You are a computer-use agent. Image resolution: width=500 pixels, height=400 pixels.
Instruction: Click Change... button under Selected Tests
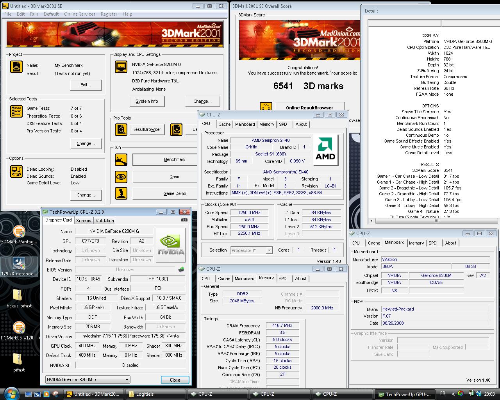(86, 143)
